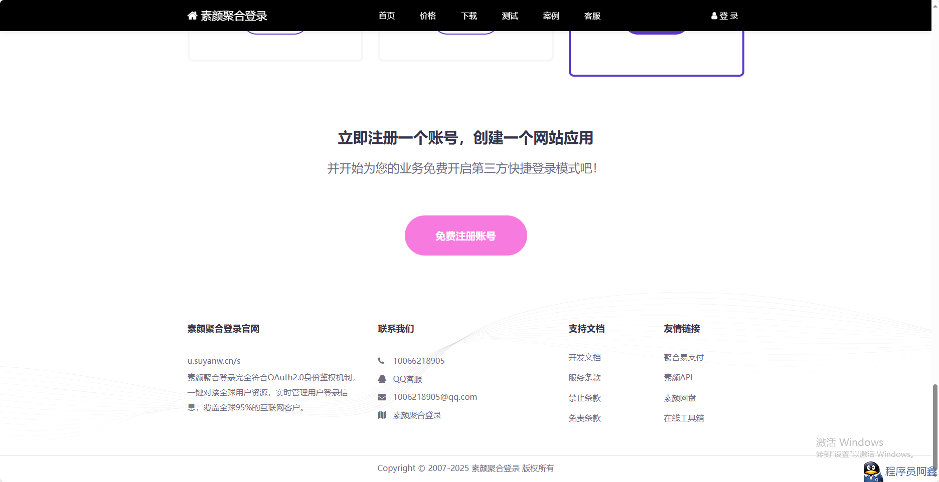Click the envelope icon beside the email address

(382, 397)
